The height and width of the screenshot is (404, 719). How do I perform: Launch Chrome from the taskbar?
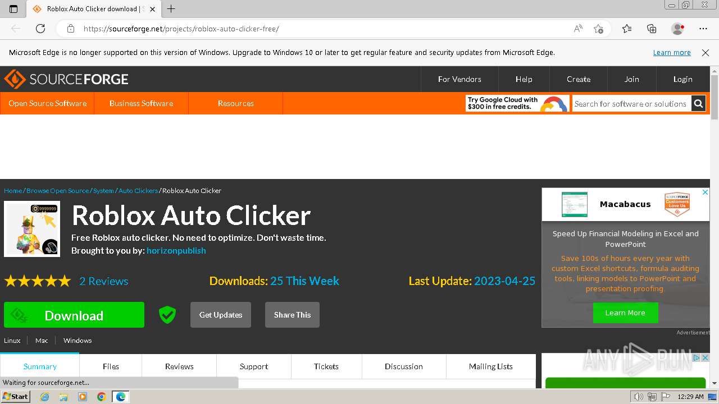[101, 397]
